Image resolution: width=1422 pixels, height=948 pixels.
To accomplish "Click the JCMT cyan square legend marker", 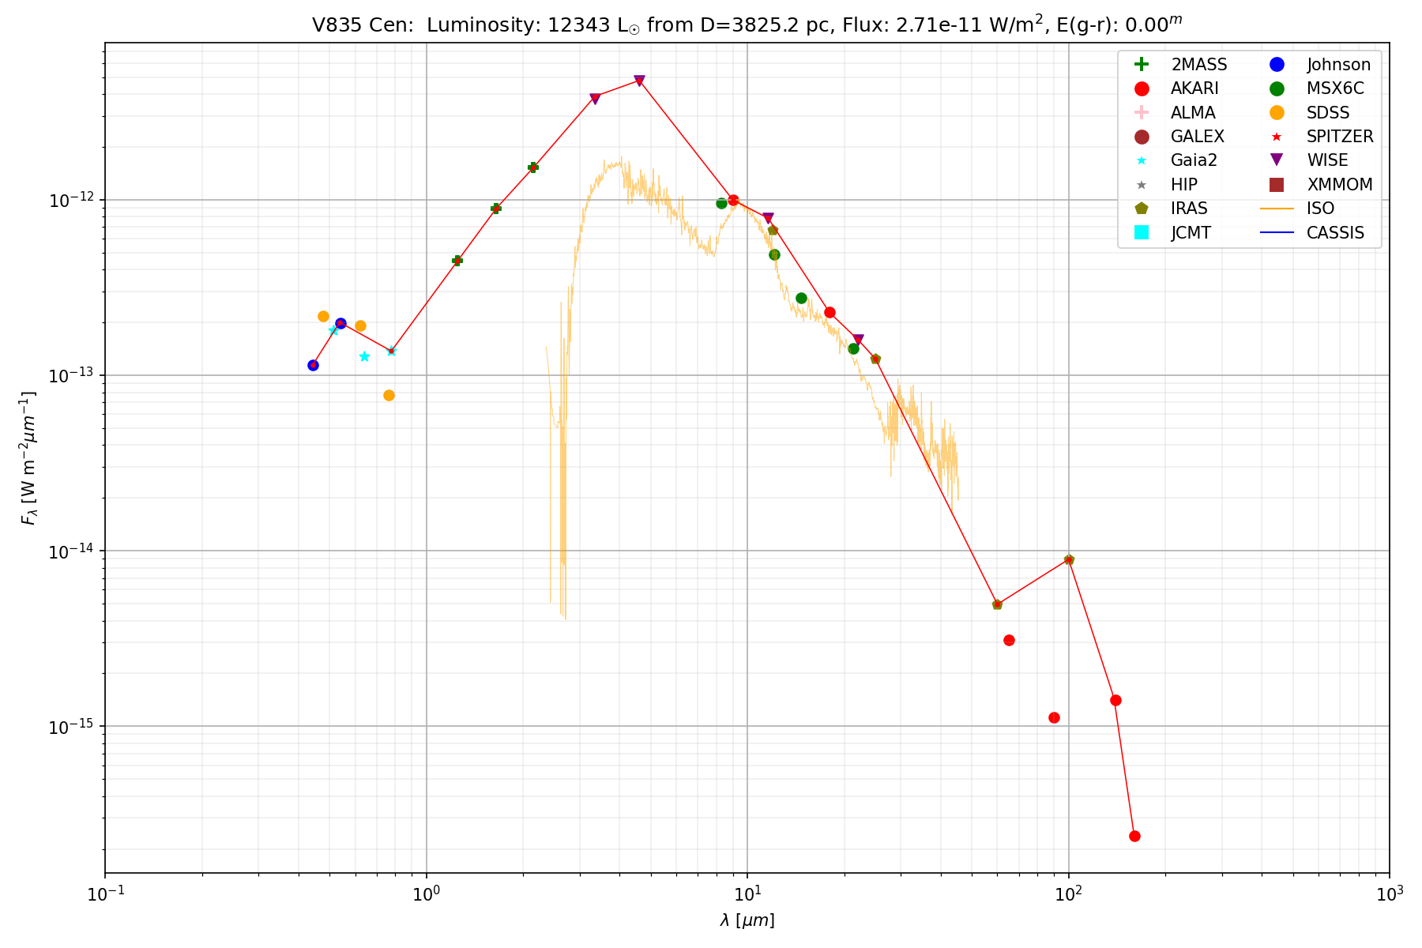I will [x=1141, y=232].
